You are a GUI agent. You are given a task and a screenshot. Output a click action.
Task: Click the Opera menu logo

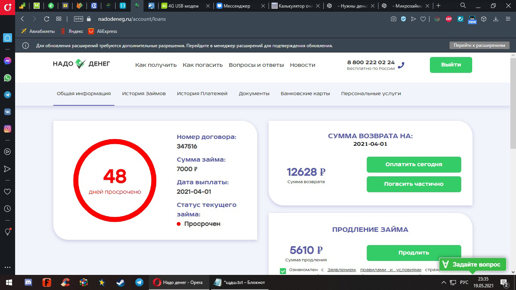point(7,7)
